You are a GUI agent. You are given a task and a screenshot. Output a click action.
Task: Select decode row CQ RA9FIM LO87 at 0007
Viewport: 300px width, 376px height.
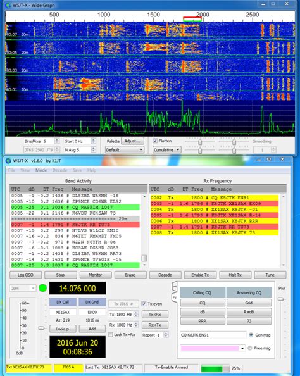(75, 265)
